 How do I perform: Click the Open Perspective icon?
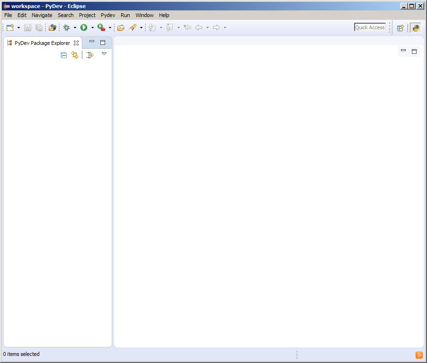click(x=400, y=28)
